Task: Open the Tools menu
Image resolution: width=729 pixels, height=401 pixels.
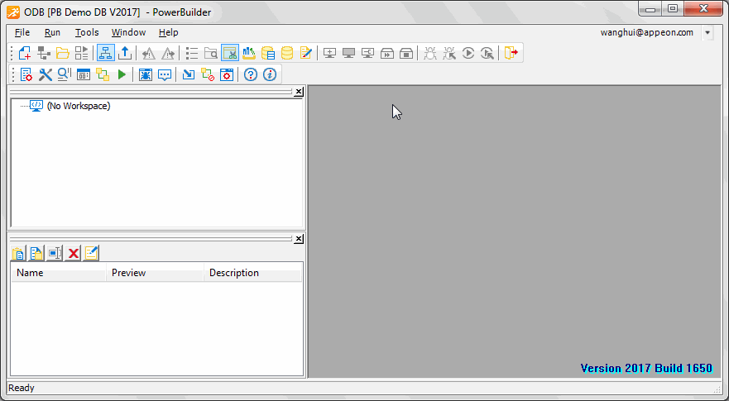Action: [86, 33]
